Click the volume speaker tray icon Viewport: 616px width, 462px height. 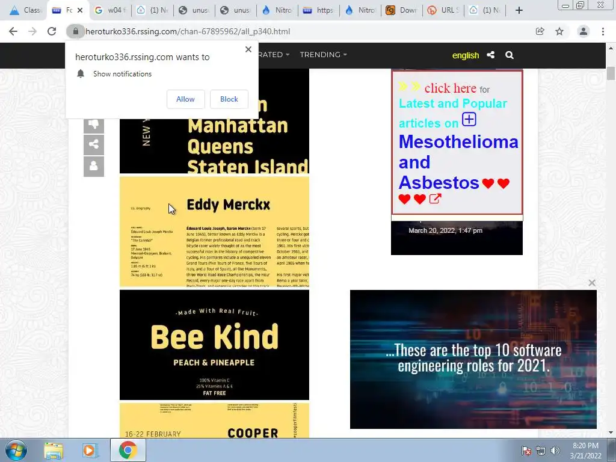coord(555,451)
